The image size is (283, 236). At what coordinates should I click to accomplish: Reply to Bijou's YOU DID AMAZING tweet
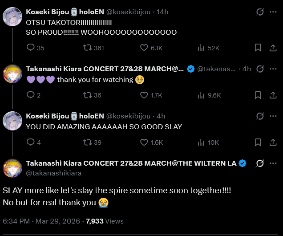click(31, 142)
